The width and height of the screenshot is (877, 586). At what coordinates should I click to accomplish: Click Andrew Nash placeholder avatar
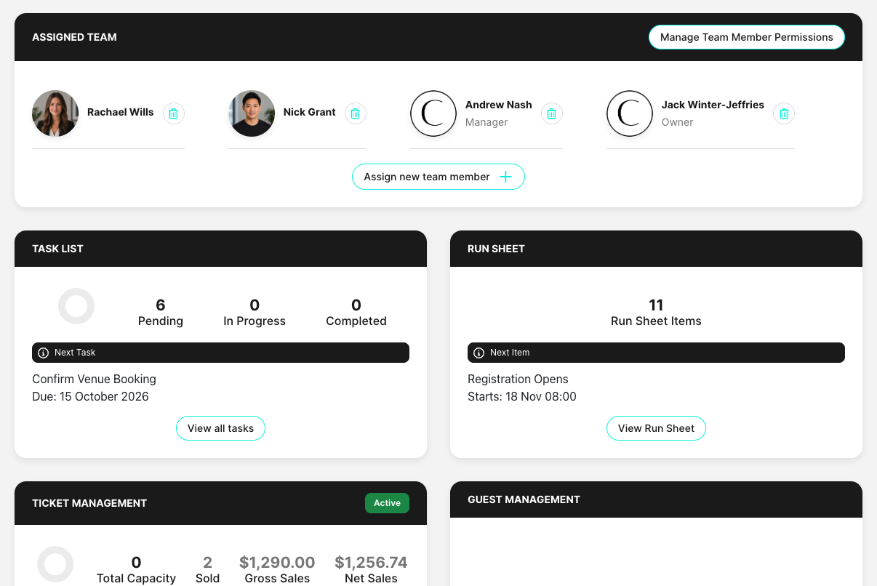tap(433, 113)
